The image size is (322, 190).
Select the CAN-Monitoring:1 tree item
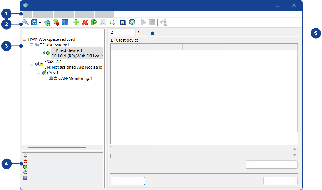pos(75,78)
